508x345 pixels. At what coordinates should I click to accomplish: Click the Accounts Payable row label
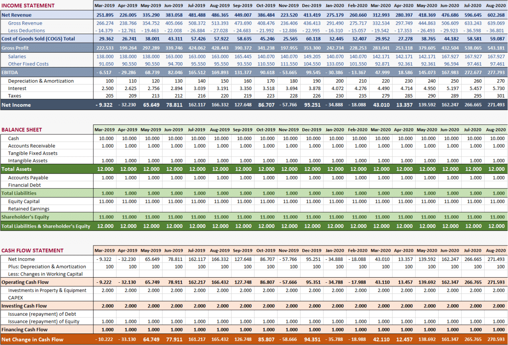28,178
